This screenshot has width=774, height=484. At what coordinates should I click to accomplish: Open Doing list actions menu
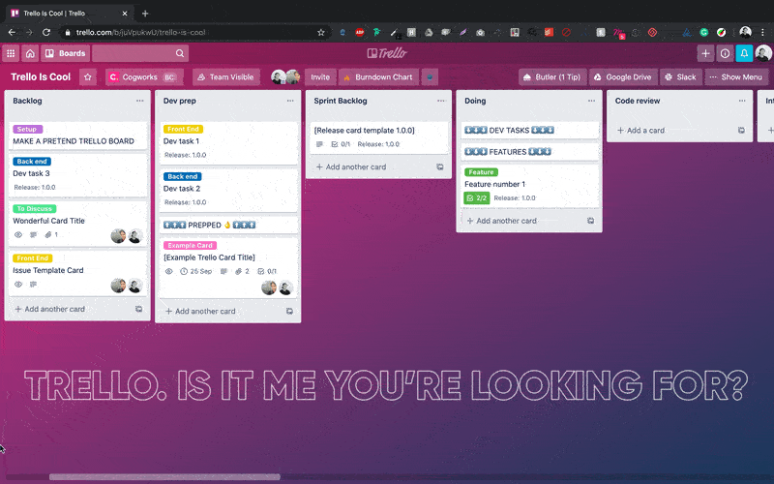[x=591, y=101]
